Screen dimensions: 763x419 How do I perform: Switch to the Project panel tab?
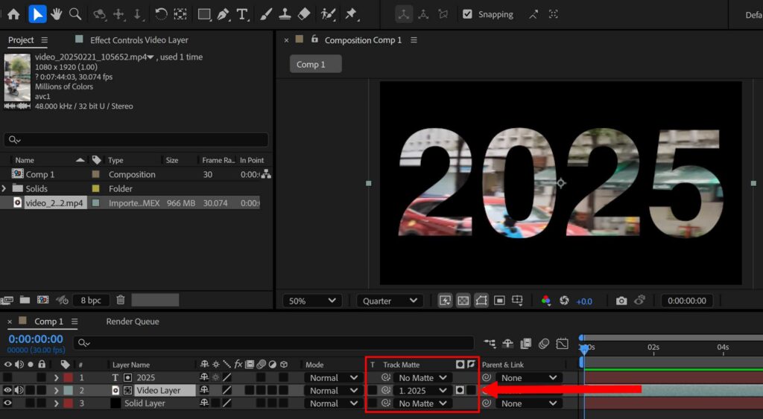pyautogui.click(x=21, y=40)
